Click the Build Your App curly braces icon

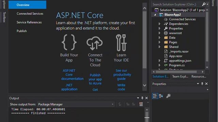coord(69,42)
